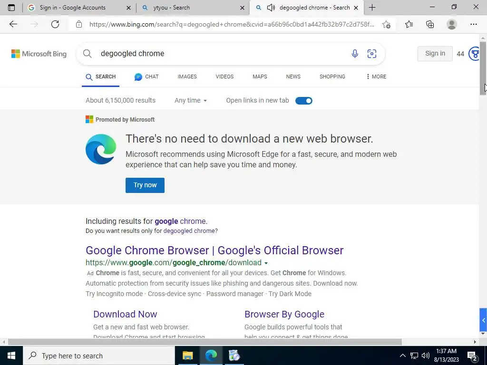Open the volume tray icon
The width and height of the screenshot is (487, 365).
426,355
